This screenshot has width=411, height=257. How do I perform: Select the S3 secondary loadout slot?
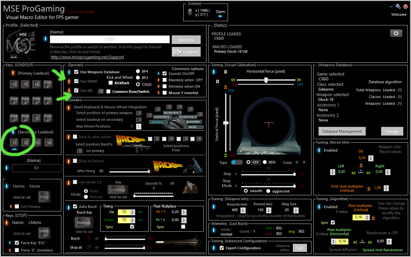point(37,142)
